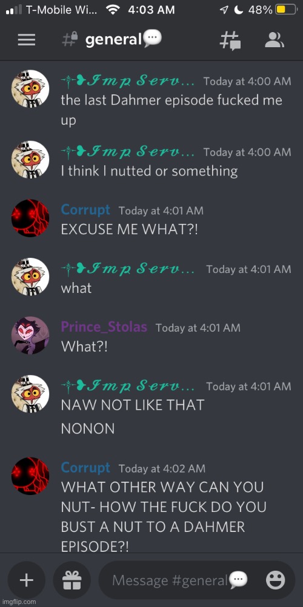Tap Corrupt username at 4:01 AM
The height and width of the screenshot is (607, 303).
(x=85, y=210)
